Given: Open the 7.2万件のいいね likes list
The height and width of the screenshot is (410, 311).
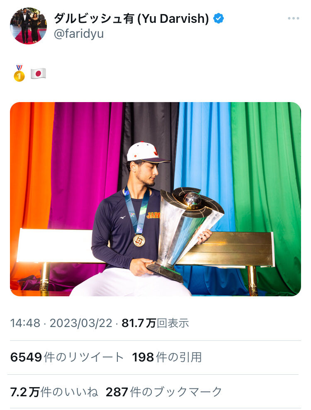Looking at the screenshot, I should pos(54,392).
